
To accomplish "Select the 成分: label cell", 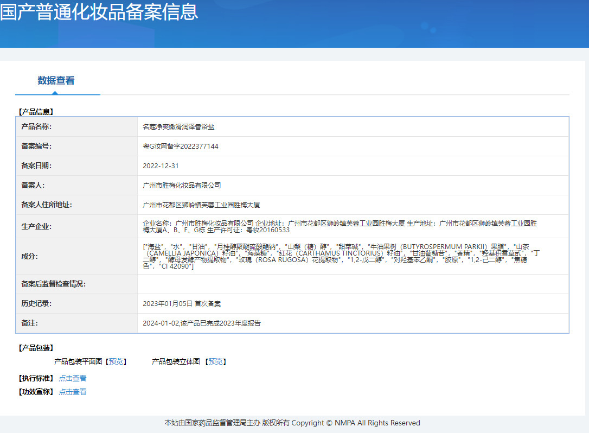I will point(76,256).
